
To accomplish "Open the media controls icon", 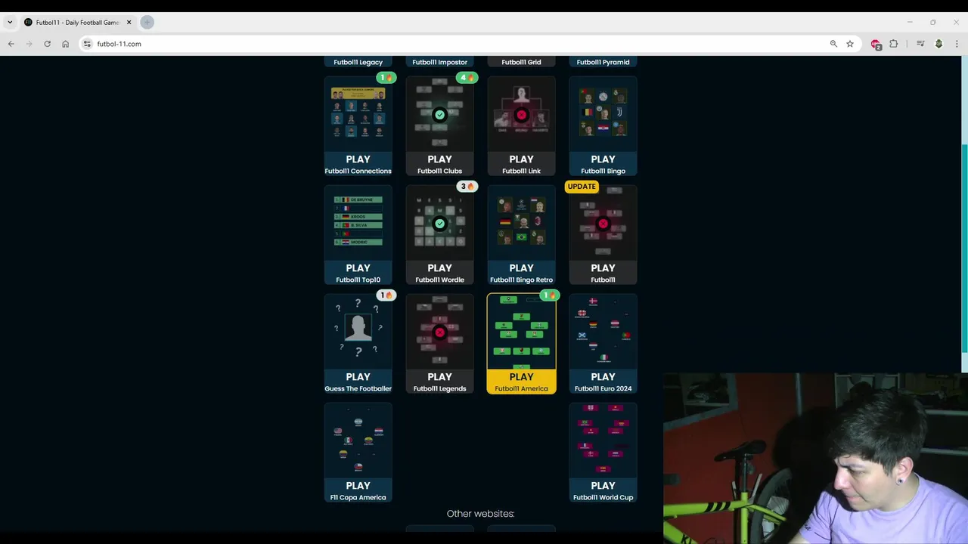I will click(x=920, y=44).
